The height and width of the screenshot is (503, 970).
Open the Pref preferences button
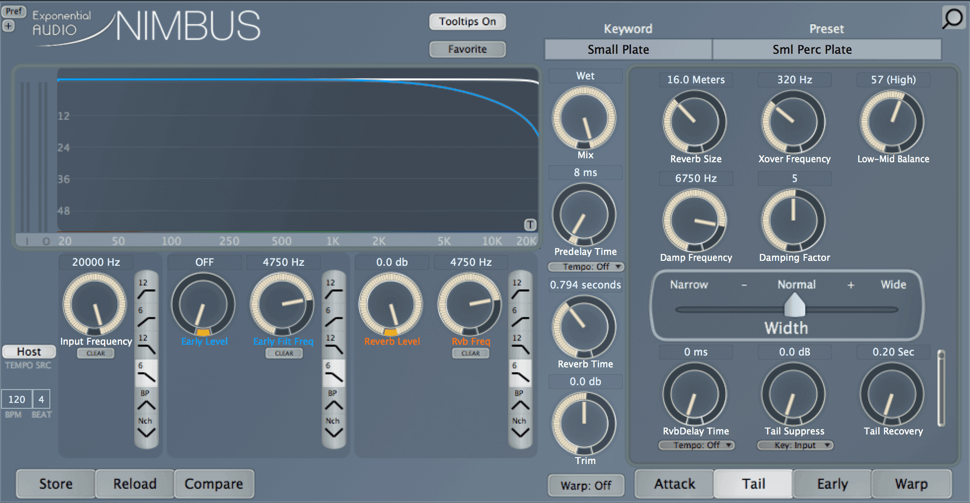(x=14, y=11)
